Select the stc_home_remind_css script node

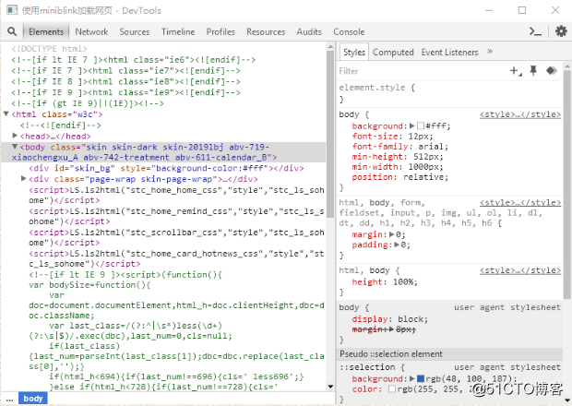point(176,216)
